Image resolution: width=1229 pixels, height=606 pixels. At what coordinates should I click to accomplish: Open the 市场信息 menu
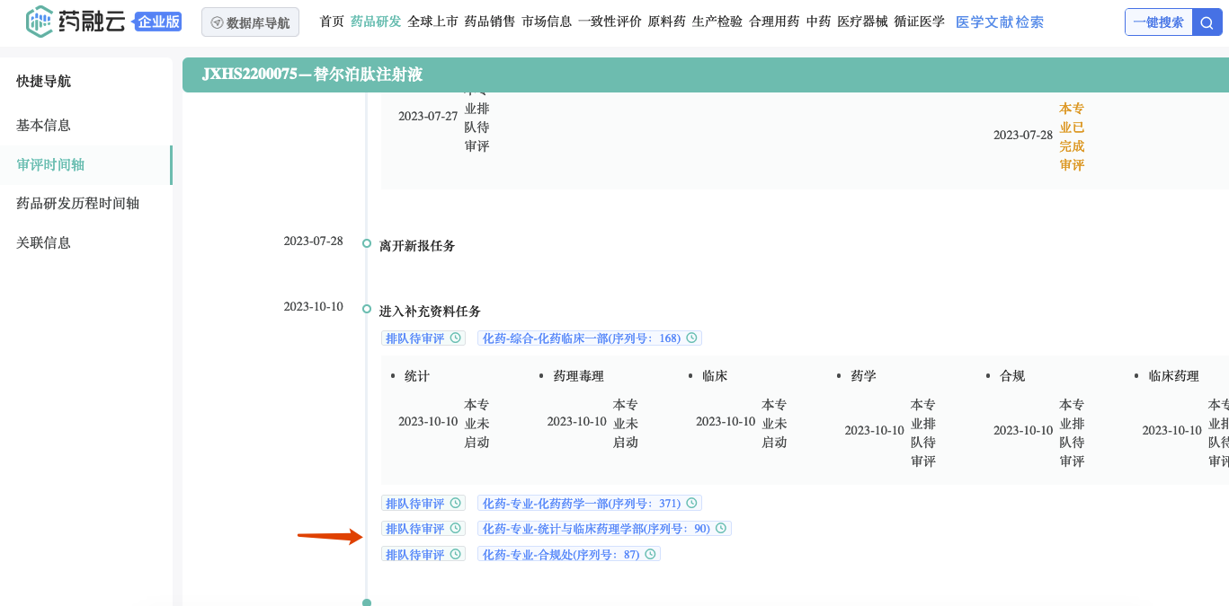(x=547, y=22)
